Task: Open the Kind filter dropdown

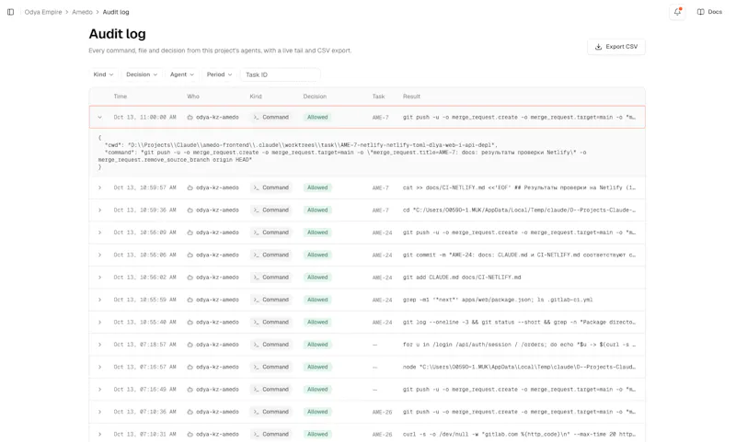Action: pyautogui.click(x=103, y=74)
